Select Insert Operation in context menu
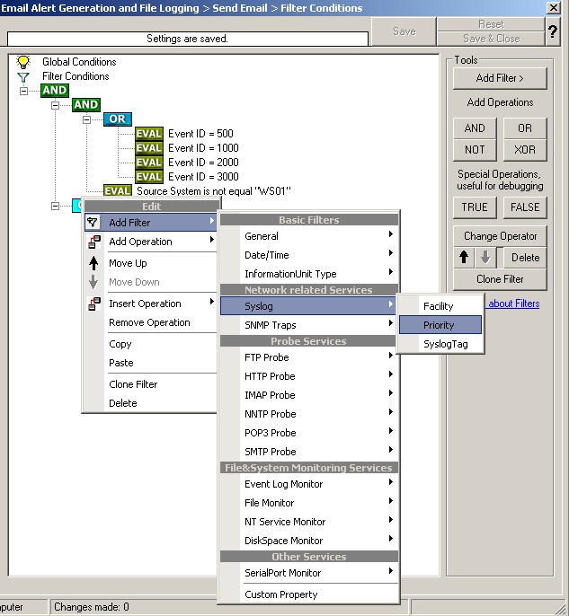569x616 pixels. tap(151, 304)
